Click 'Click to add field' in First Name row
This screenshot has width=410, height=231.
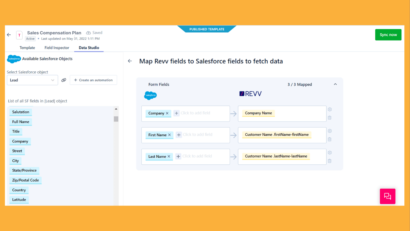click(x=198, y=134)
